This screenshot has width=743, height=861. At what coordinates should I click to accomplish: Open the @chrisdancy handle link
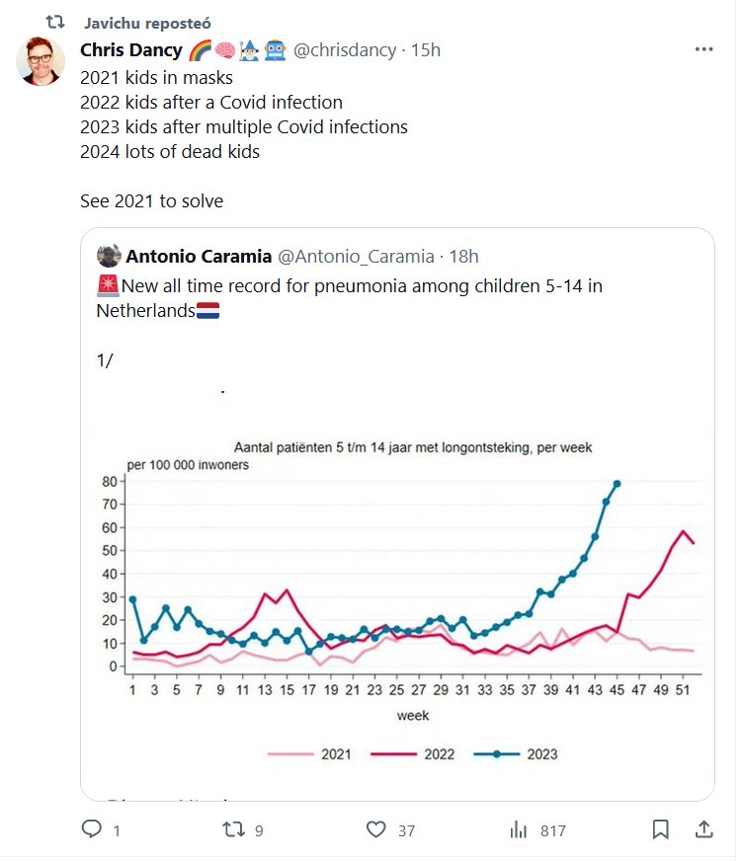coord(345,49)
